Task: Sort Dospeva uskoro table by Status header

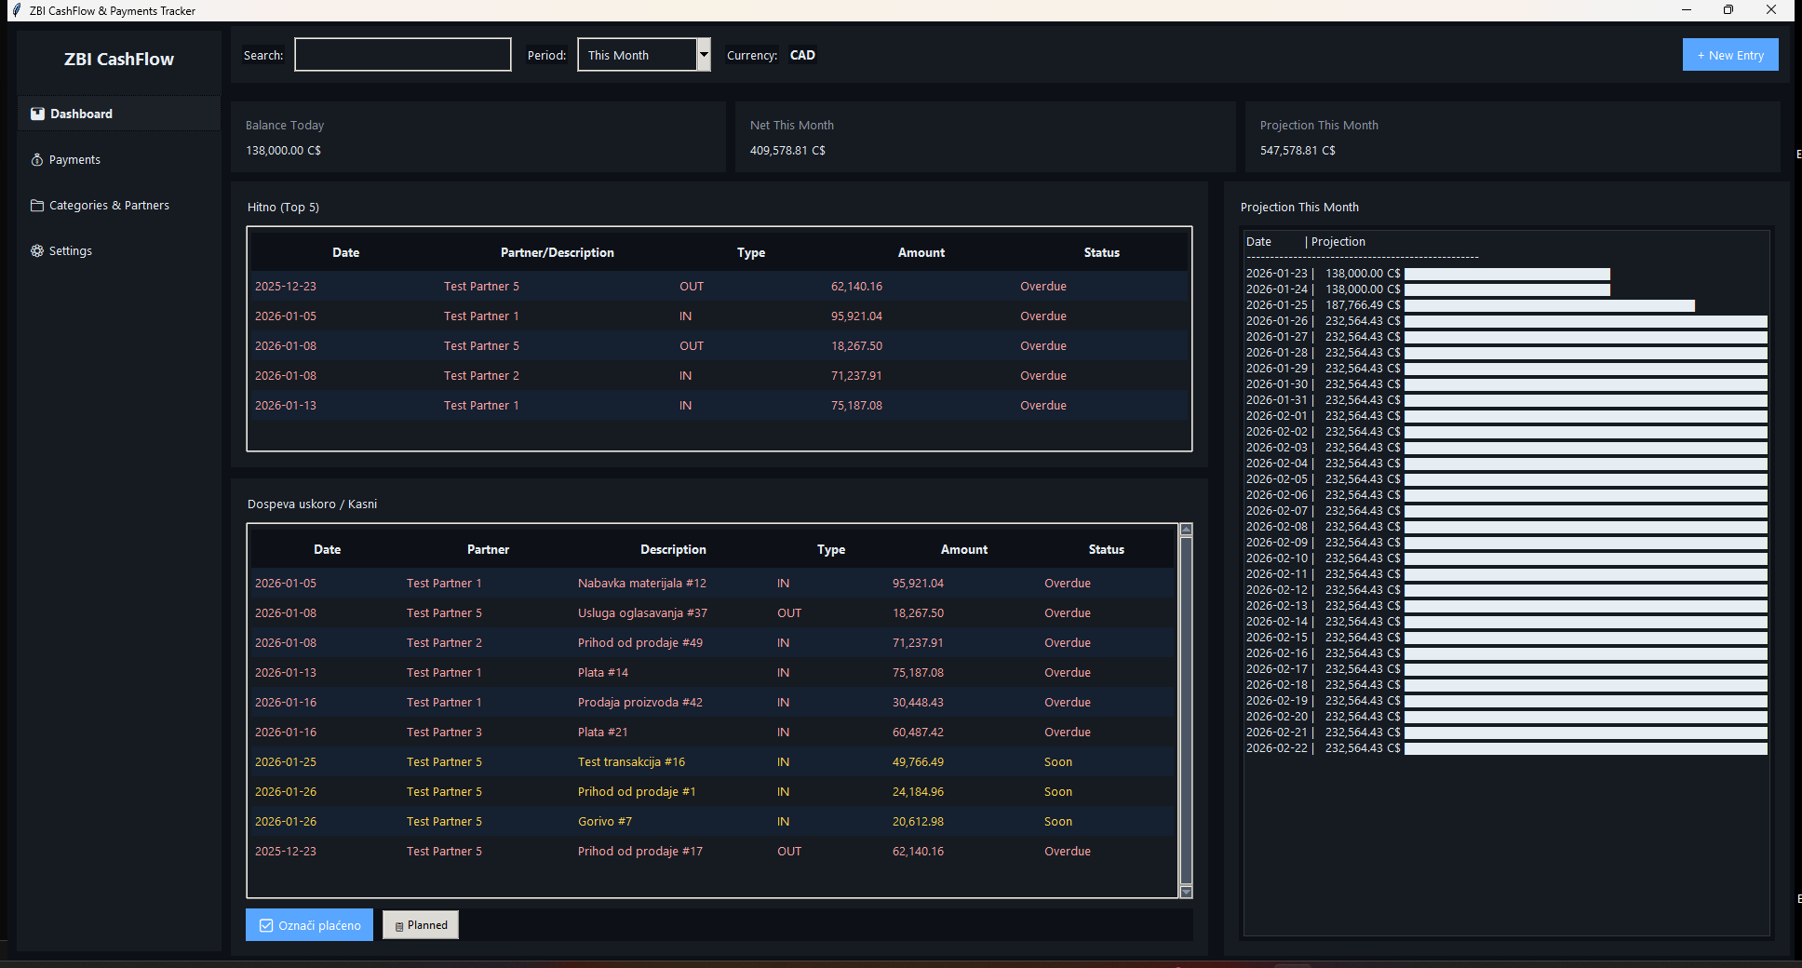Action: (x=1106, y=549)
